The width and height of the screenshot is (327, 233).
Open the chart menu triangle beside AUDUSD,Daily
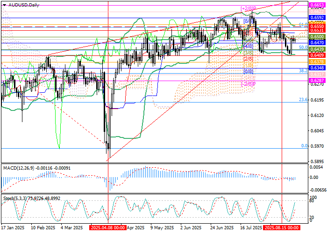point(4,5)
